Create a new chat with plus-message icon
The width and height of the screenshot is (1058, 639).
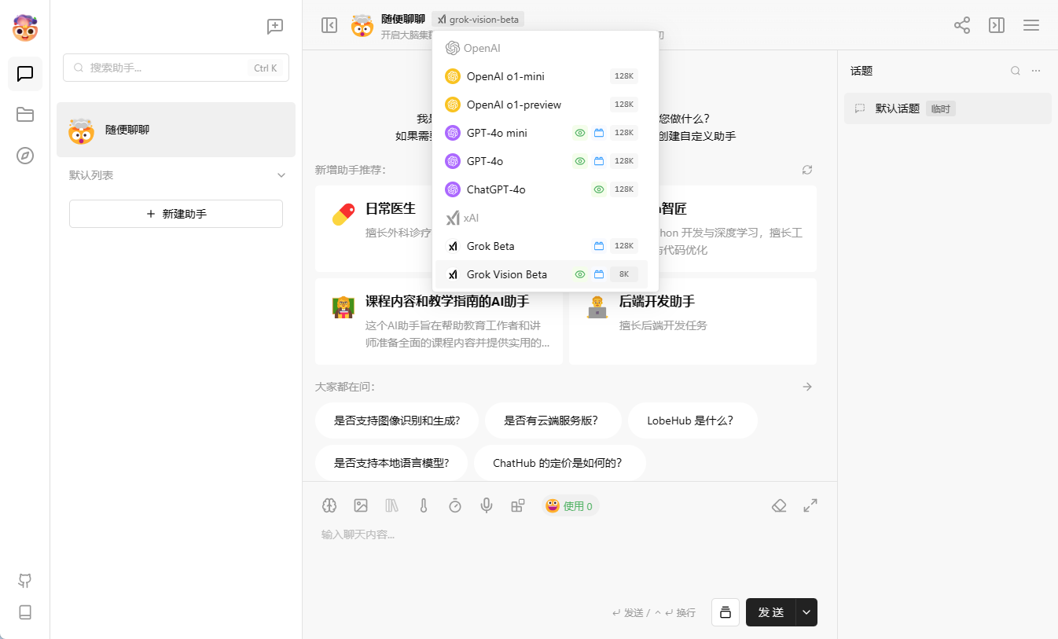[275, 26]
